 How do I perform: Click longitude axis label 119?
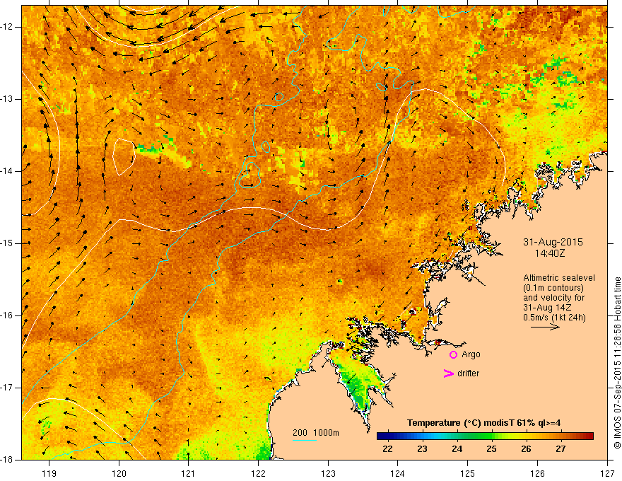coord(49,473)
